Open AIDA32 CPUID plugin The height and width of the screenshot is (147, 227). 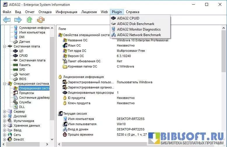(128, 18)
